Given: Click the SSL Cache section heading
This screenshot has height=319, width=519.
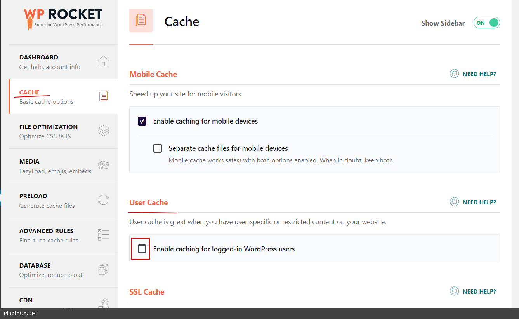Looking at the screenshot, I should pos(147,292).
